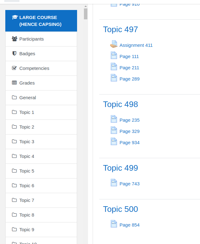Open the Topic 500 heading link
Viewport: 200px width, 244px height.
120,209
